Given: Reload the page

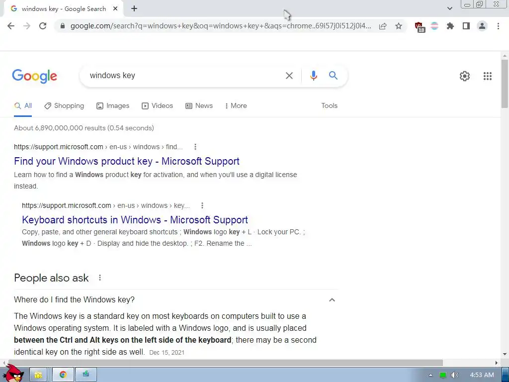Looking at the screenshot, I should [x=43, y=26].
